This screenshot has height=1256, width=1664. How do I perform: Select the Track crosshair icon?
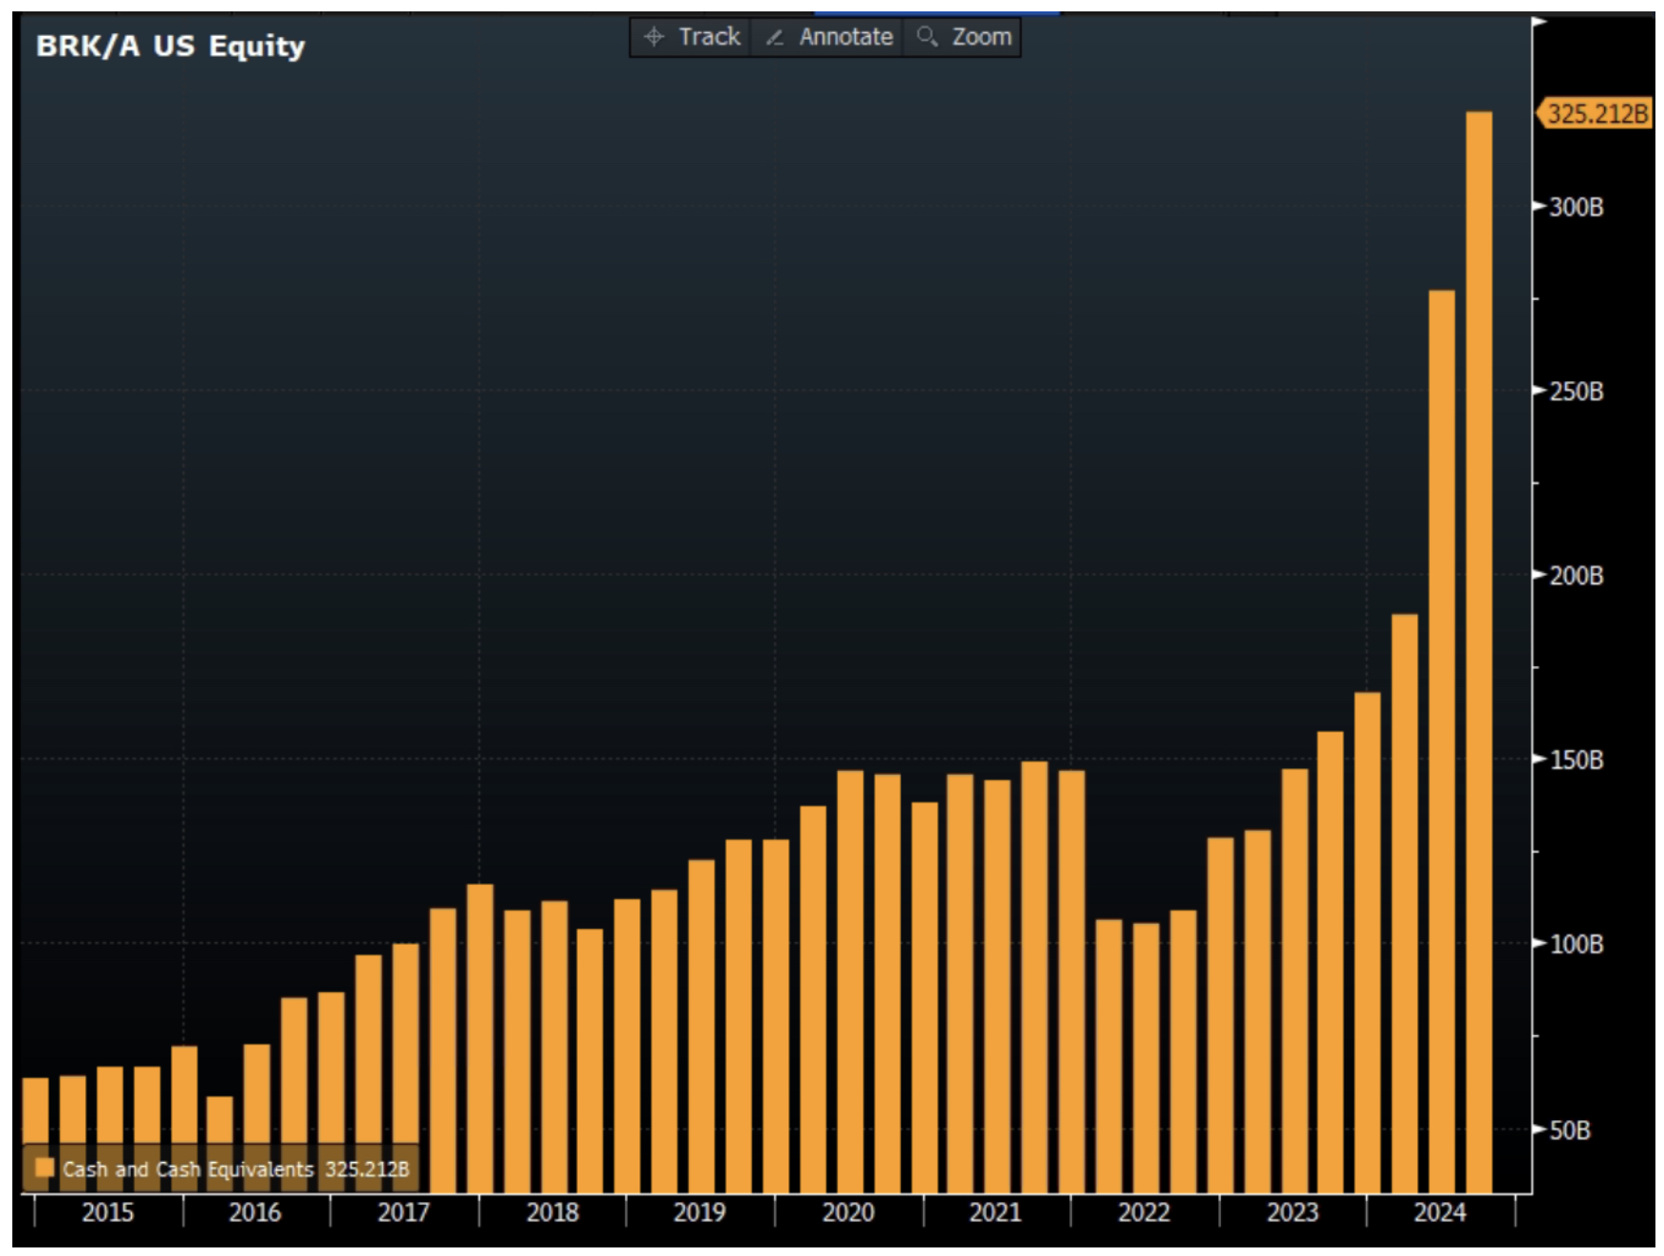[x=655, y=36]
